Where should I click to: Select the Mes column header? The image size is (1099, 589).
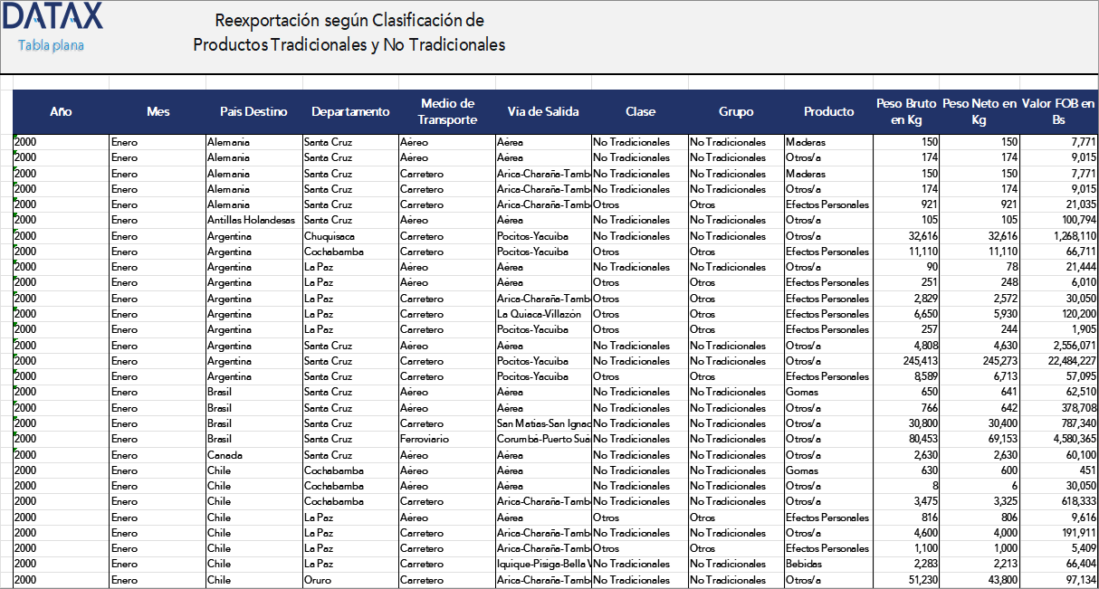tap(158, 111)
